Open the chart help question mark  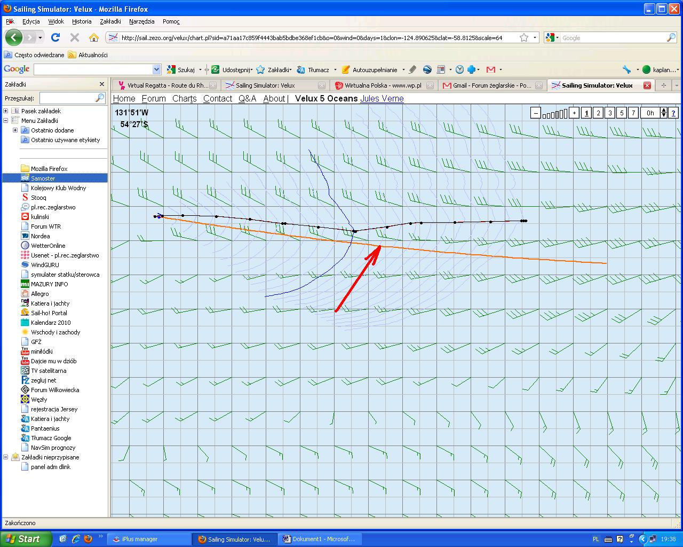click(x=673, y=113)
